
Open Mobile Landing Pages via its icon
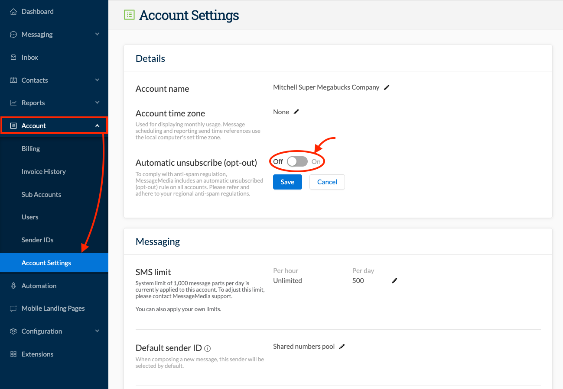point(13,308)
